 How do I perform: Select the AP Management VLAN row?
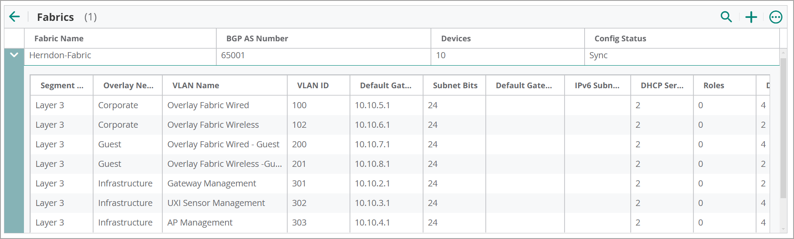point(400,222)
